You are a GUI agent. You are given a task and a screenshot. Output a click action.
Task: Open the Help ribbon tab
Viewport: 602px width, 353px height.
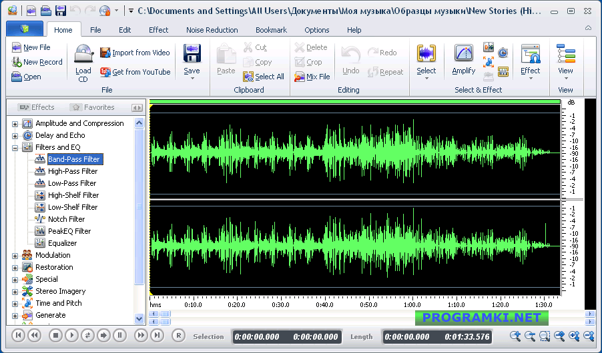pos(354,30)
